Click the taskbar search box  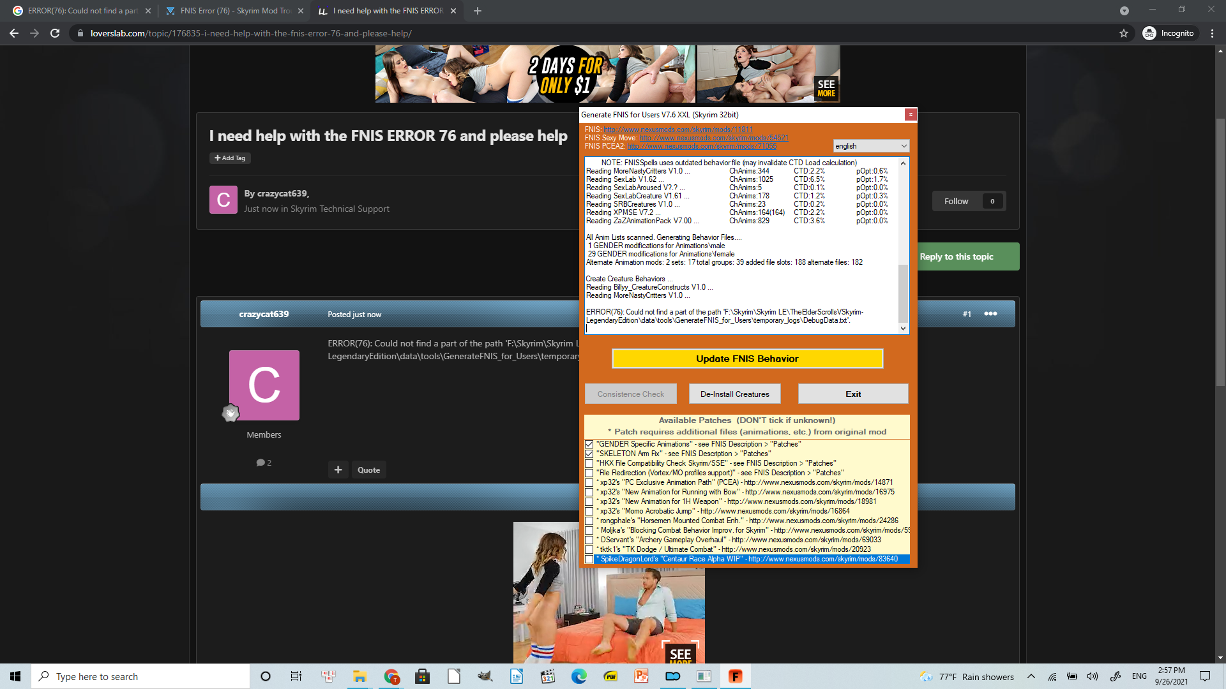tap(140, 676)
